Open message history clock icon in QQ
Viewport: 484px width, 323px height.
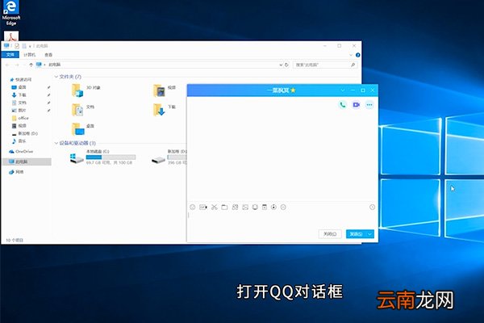pyautogui.click(x=372, y=207)
